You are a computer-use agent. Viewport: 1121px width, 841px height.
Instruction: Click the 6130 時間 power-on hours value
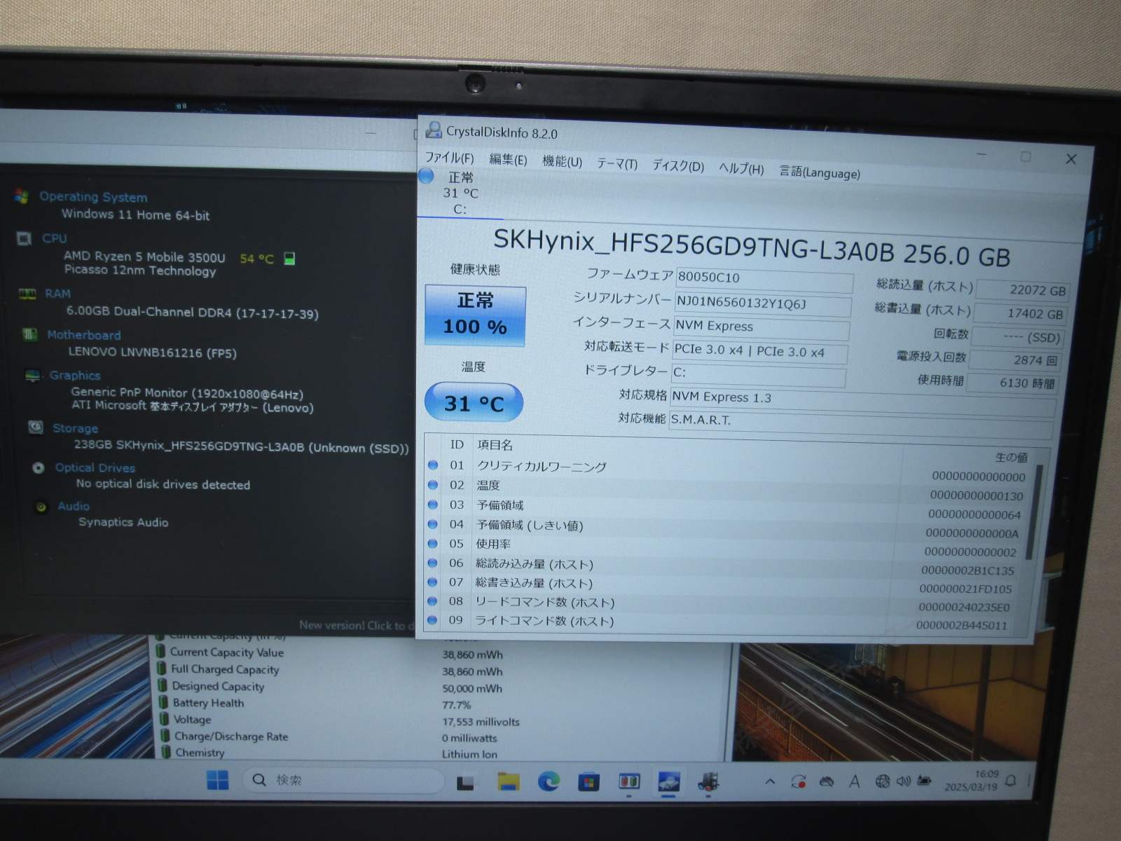pos(1012,383)
